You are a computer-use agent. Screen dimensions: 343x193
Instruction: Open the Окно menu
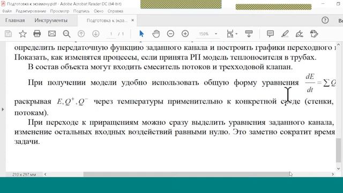99,11
